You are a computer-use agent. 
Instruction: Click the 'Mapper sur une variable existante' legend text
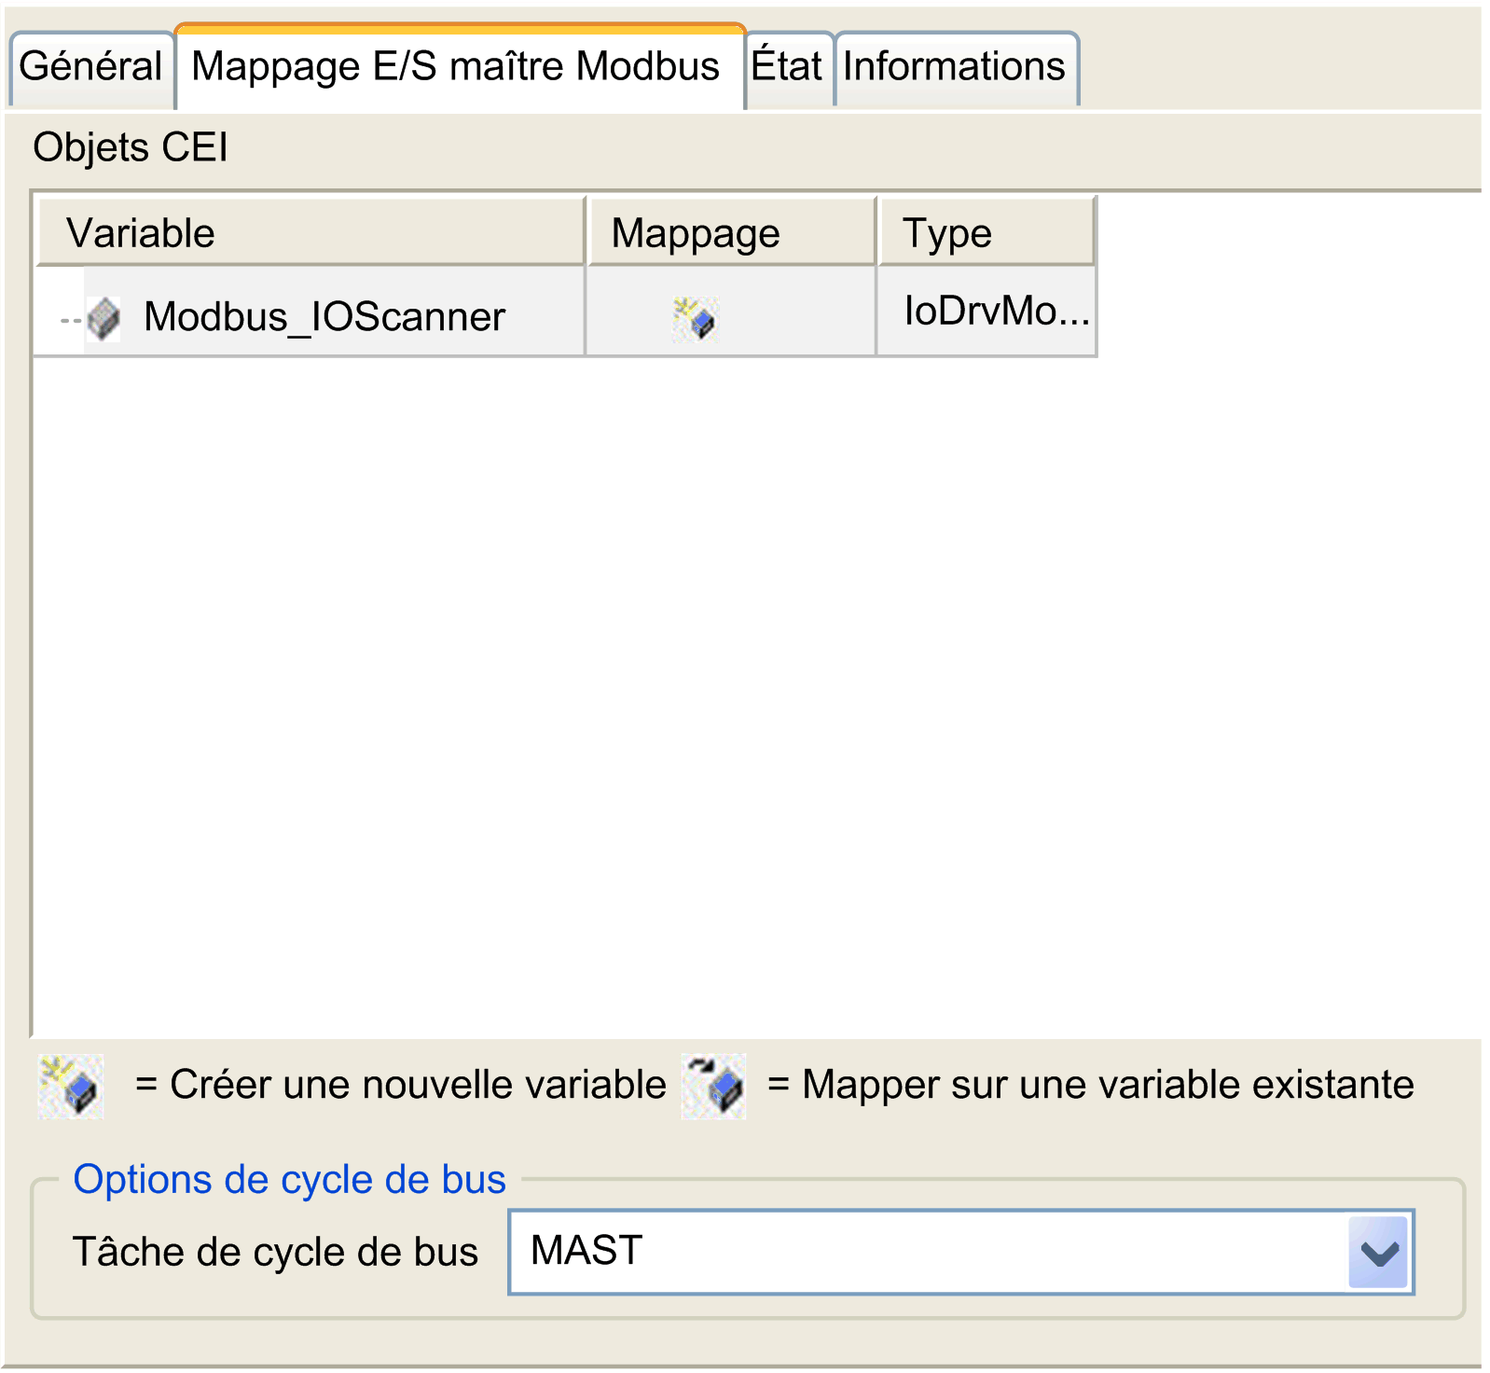1107,1085
